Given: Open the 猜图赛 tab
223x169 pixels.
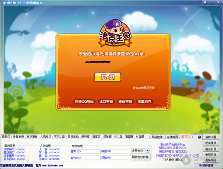Looking at the screenshot, I should 129,137.
